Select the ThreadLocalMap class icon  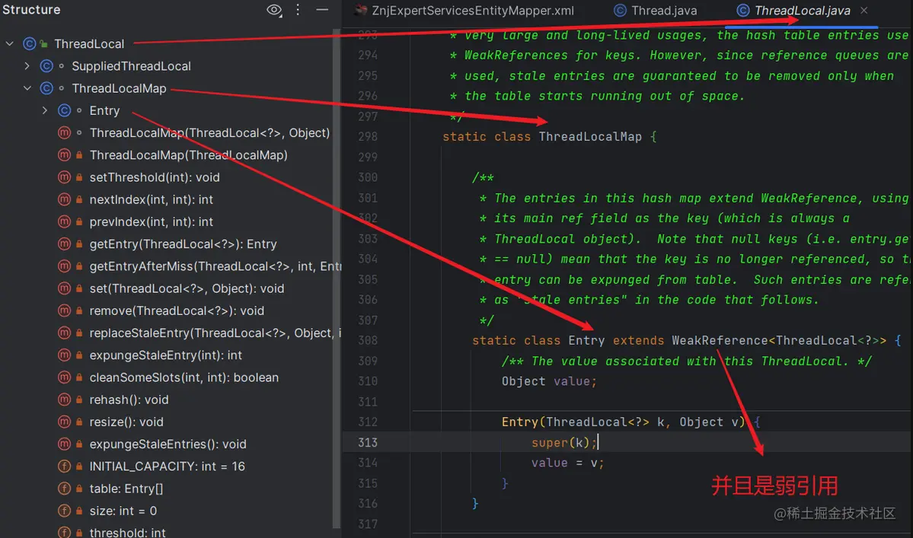point(46,88)
